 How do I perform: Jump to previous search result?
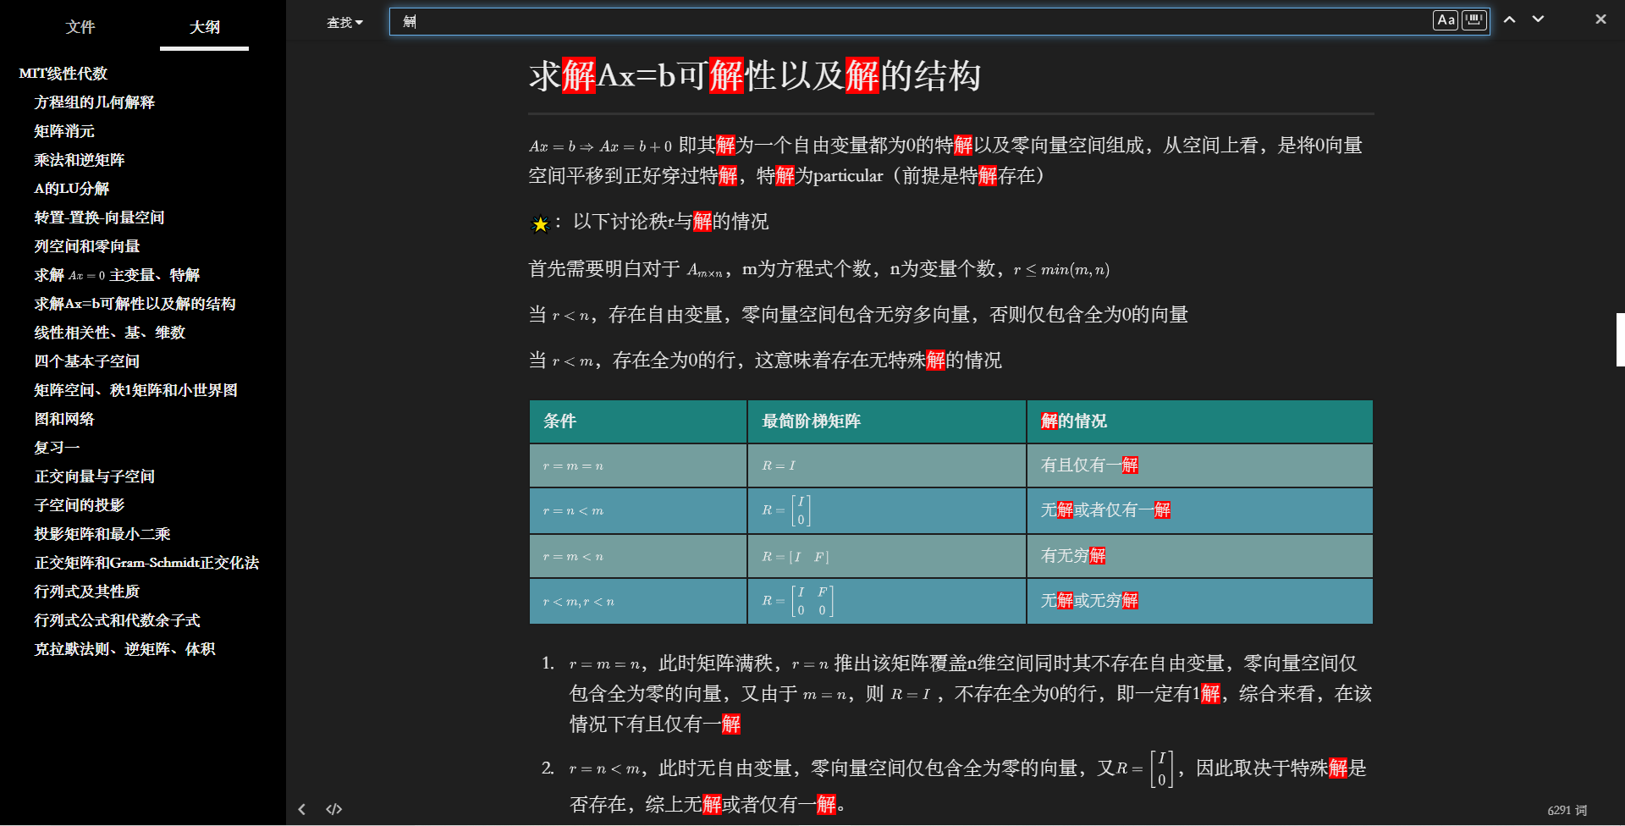[x=1510, y=19]
